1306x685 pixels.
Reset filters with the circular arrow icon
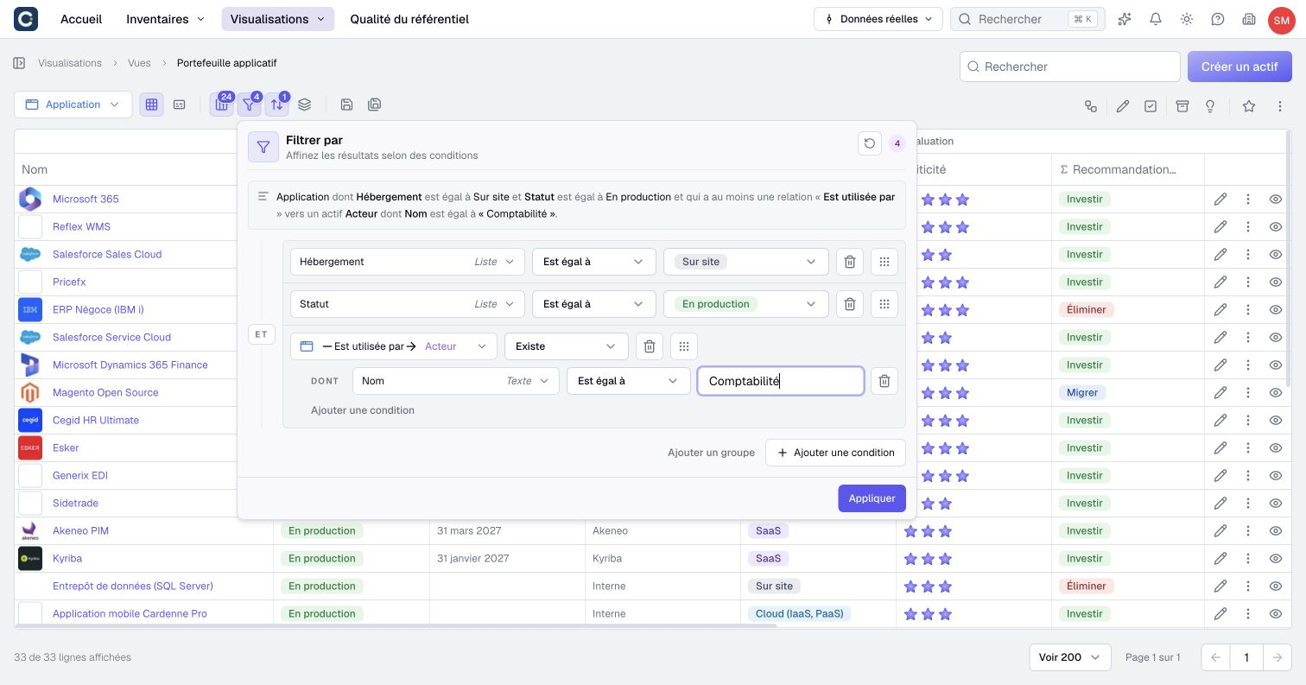point(870,143)
